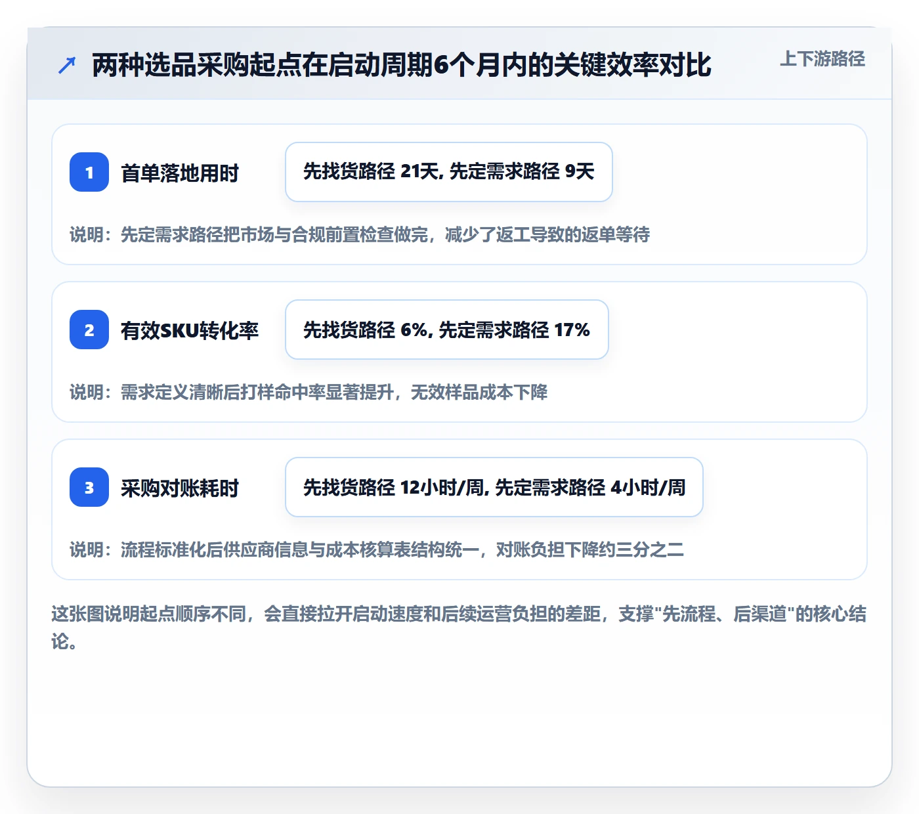Click the 上下游路径 label in header
Image resolution: width=919 pixels, height=814 pixels.
tap(823, 59)
